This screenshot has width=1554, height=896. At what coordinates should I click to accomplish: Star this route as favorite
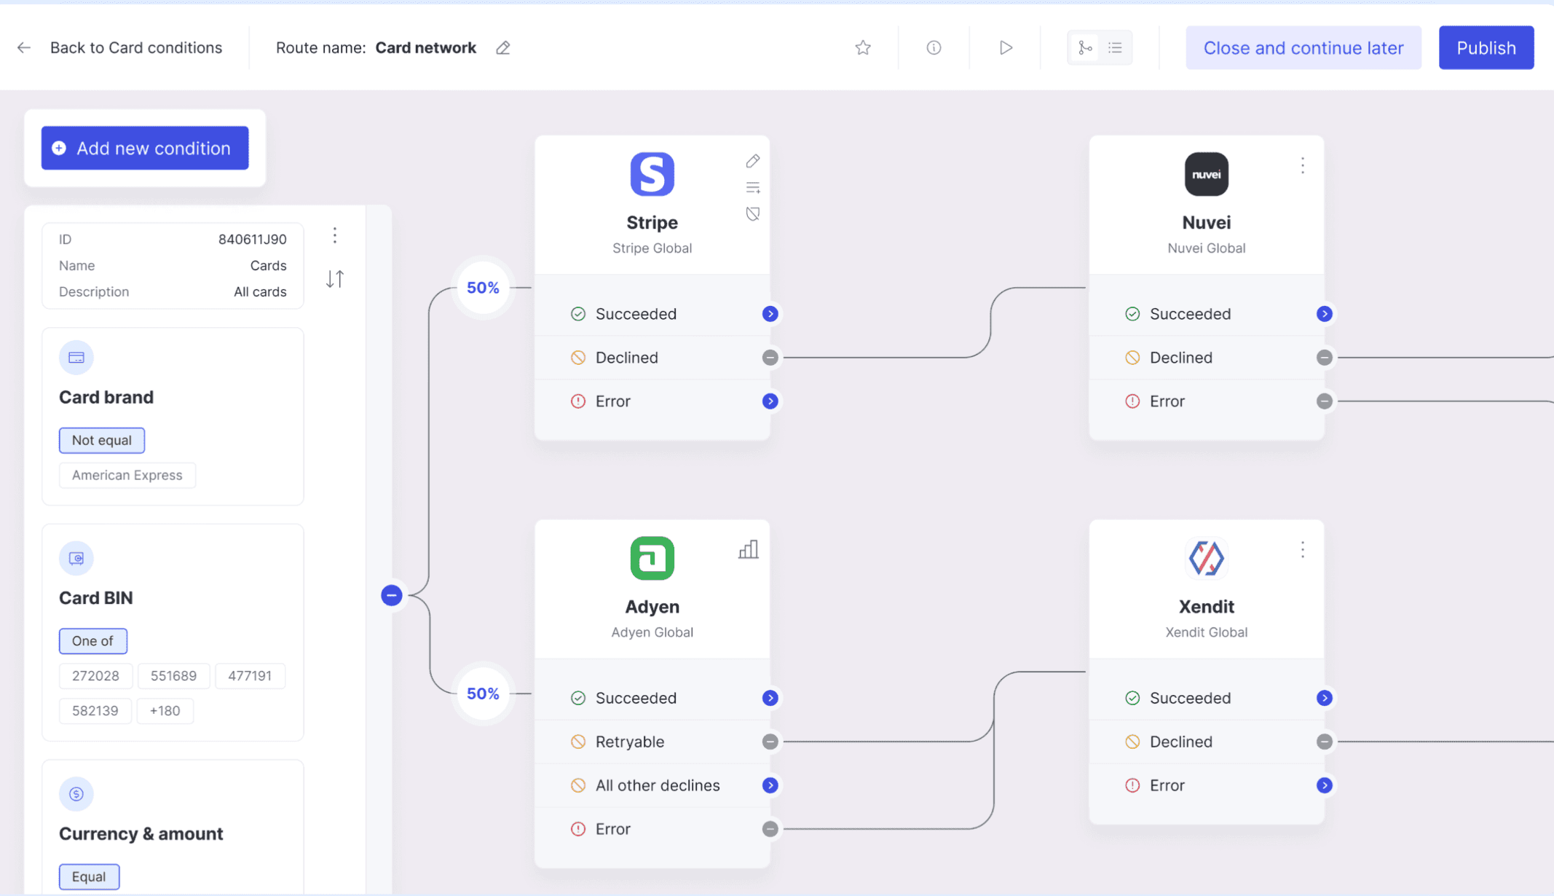click(x=863, y=48)
